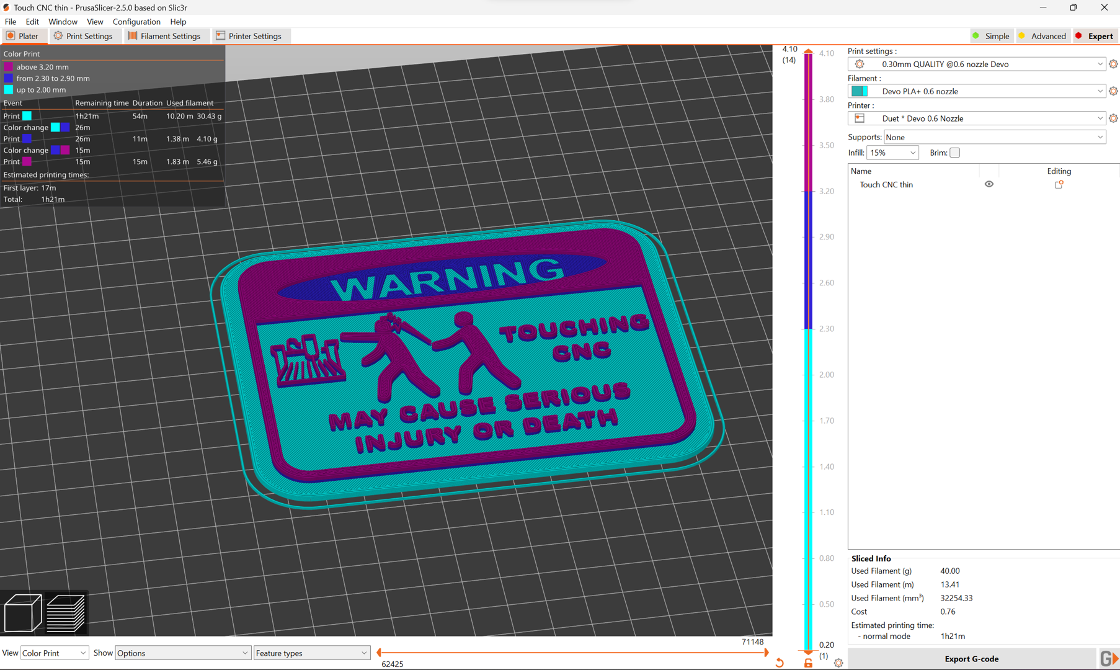Expand the Supports dropdown

(x=994, y=137)
